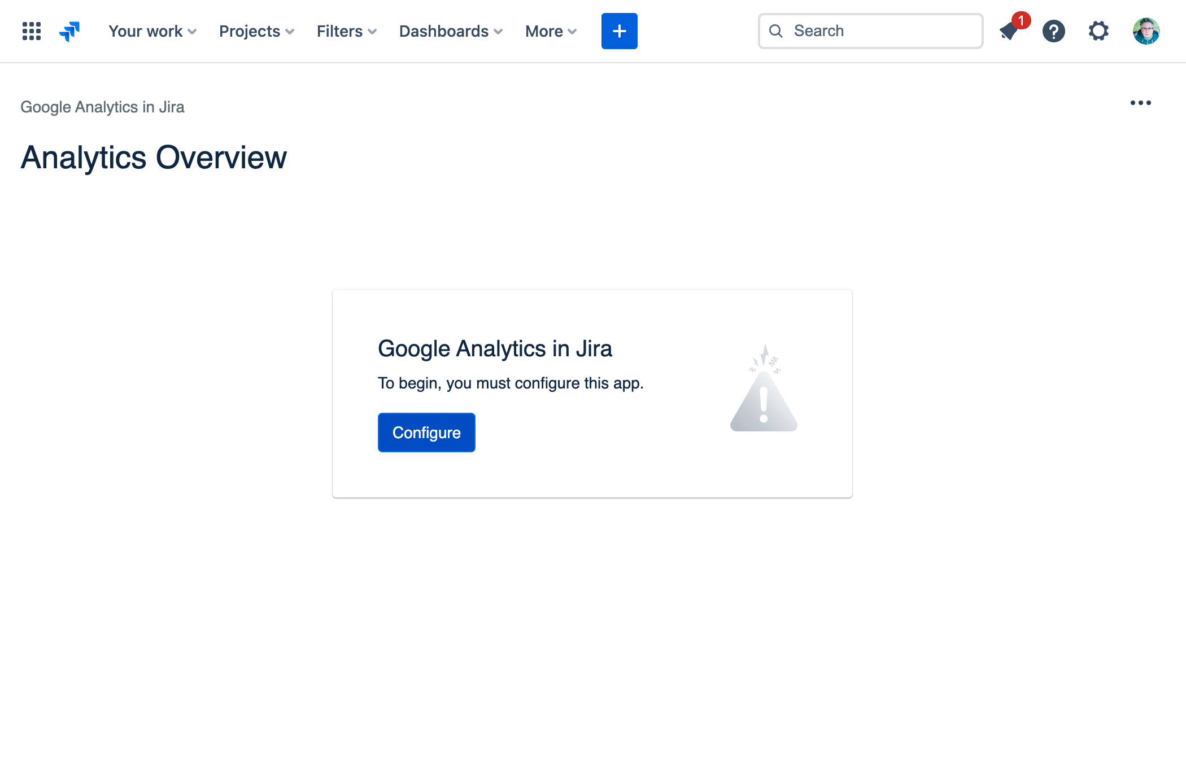Focus the Search input field
Image resolution: width=1186 pixels, height=760 pixels.
click(x=881, y=31)
